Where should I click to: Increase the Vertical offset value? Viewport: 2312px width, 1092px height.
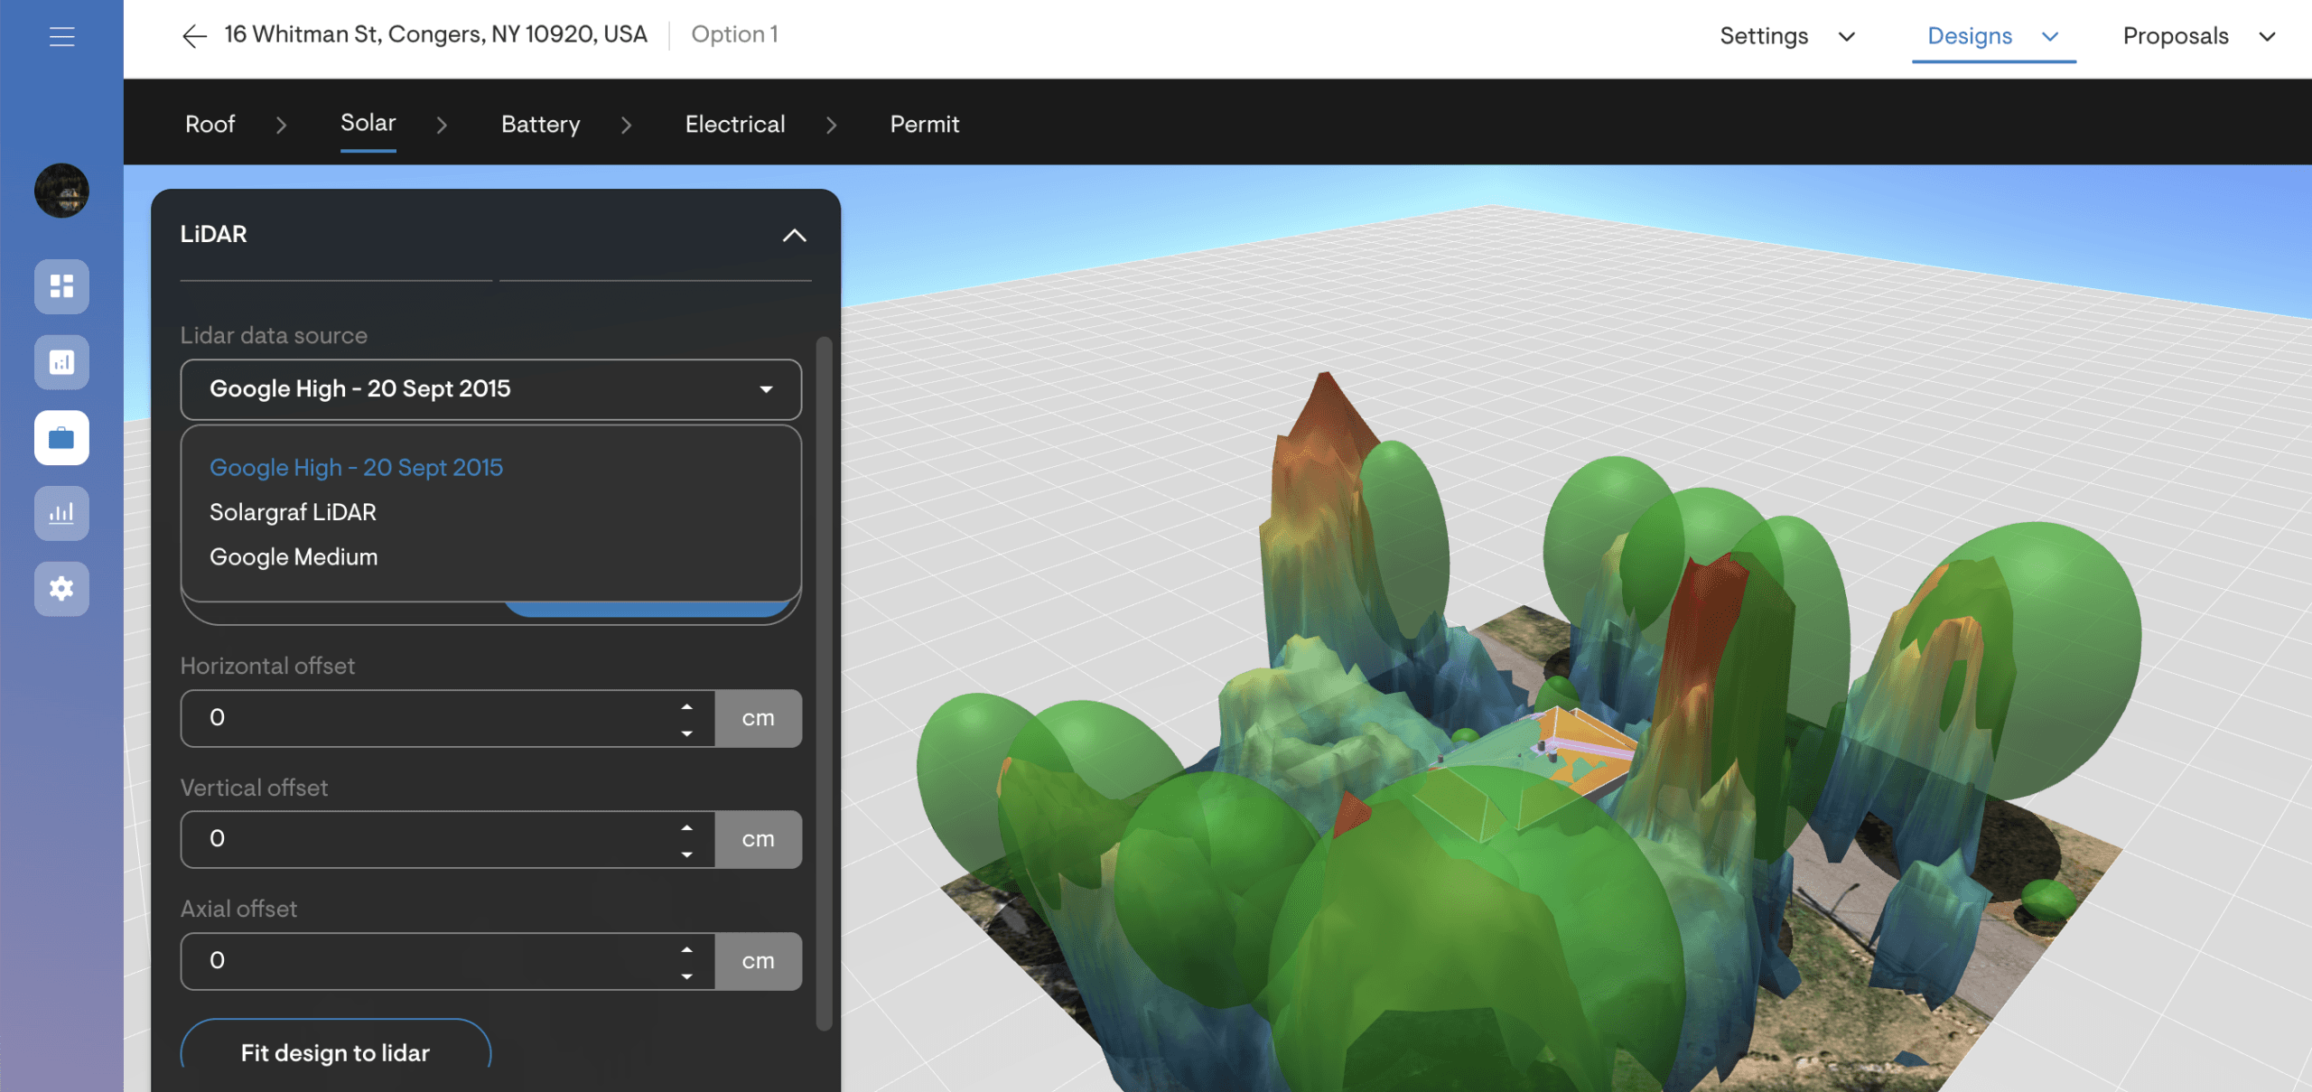687,827
